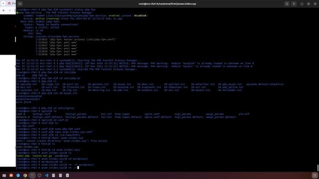Click the 'active (running)' status text
This screenshot has width=319, height=179.
tap(47, 18)
